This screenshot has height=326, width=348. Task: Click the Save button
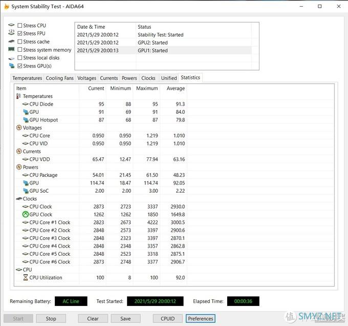point(125,318)
